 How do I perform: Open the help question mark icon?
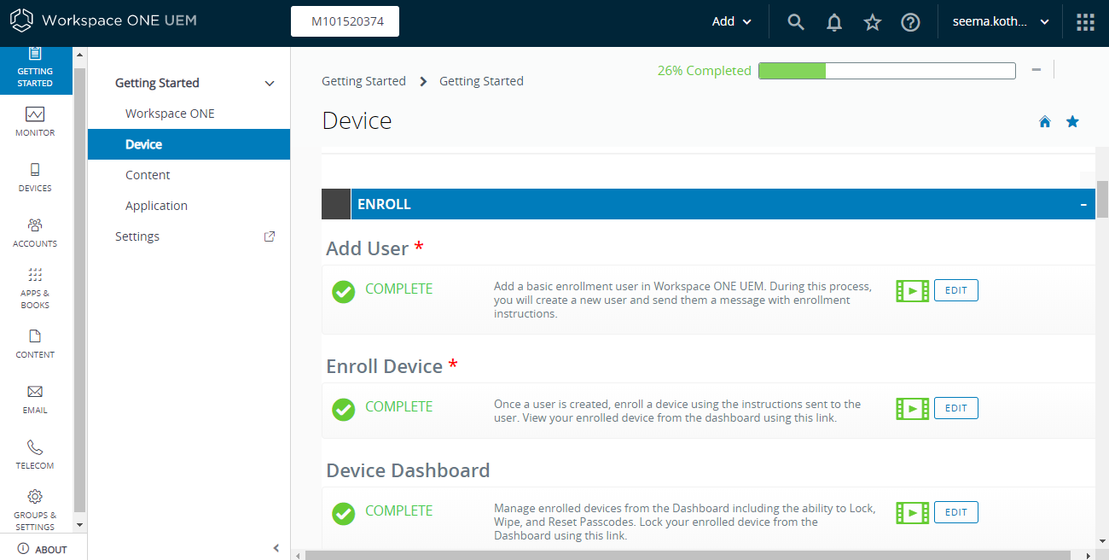click(x=910, y=22)
